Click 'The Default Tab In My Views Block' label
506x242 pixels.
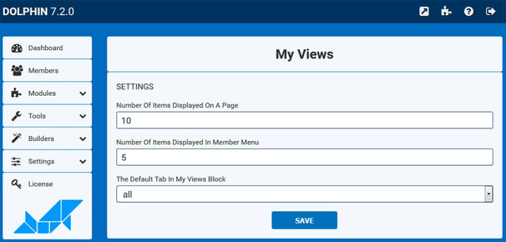pos(171,180)
